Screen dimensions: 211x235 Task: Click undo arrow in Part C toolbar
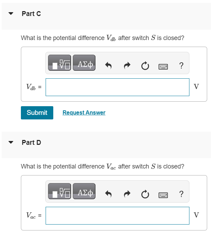(x=108, y=65)
